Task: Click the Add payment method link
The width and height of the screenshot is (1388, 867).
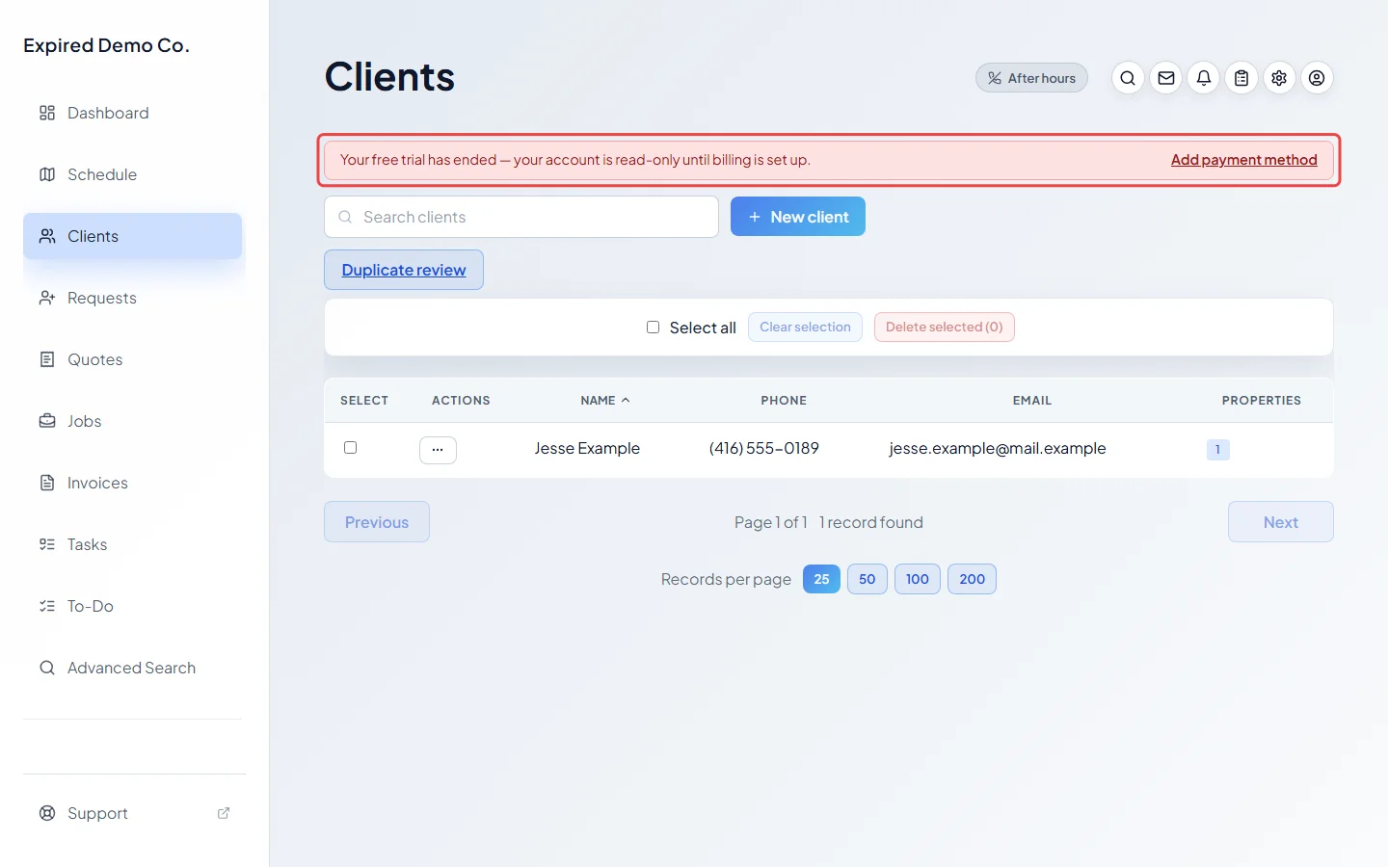Action: [x=1243, y=160]
